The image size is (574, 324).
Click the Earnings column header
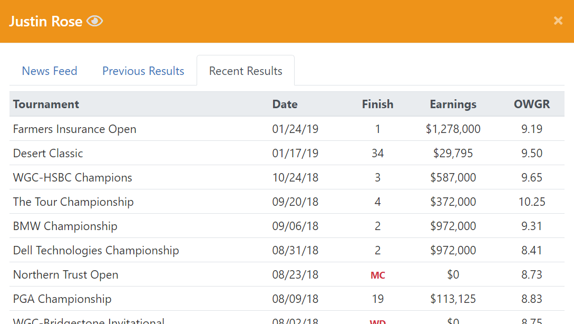point(453,104)
